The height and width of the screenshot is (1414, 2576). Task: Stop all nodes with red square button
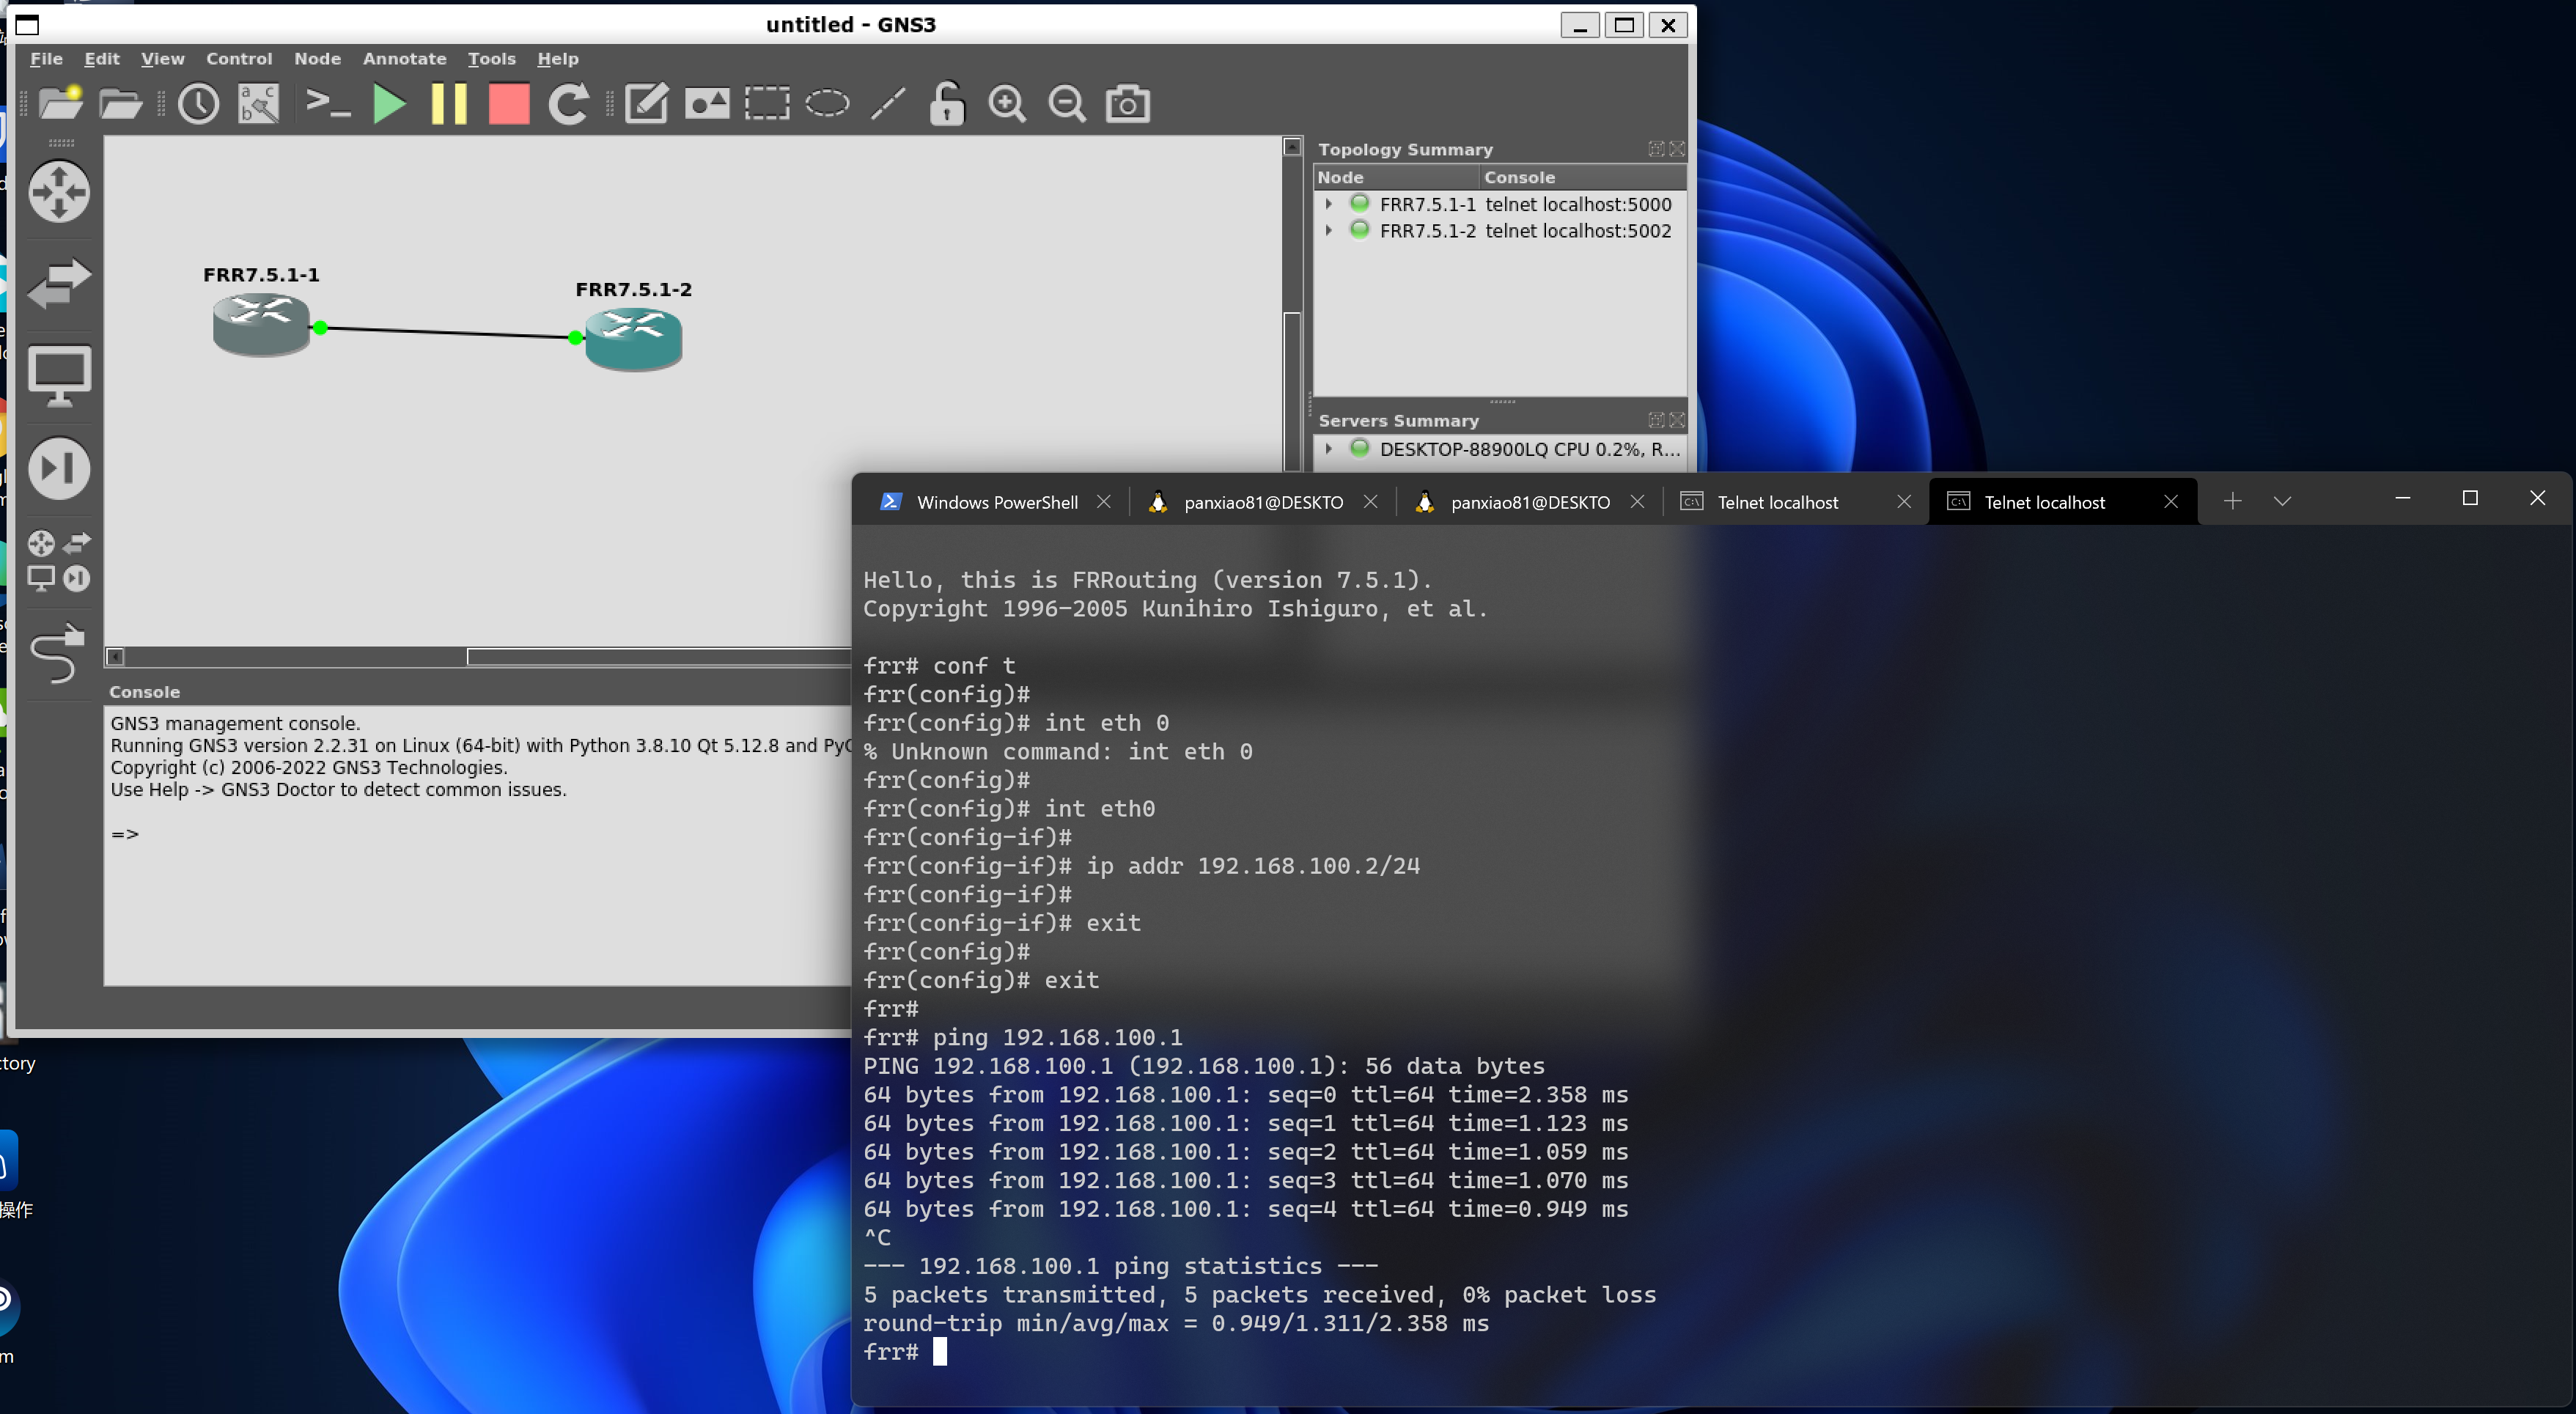[508, 104]
